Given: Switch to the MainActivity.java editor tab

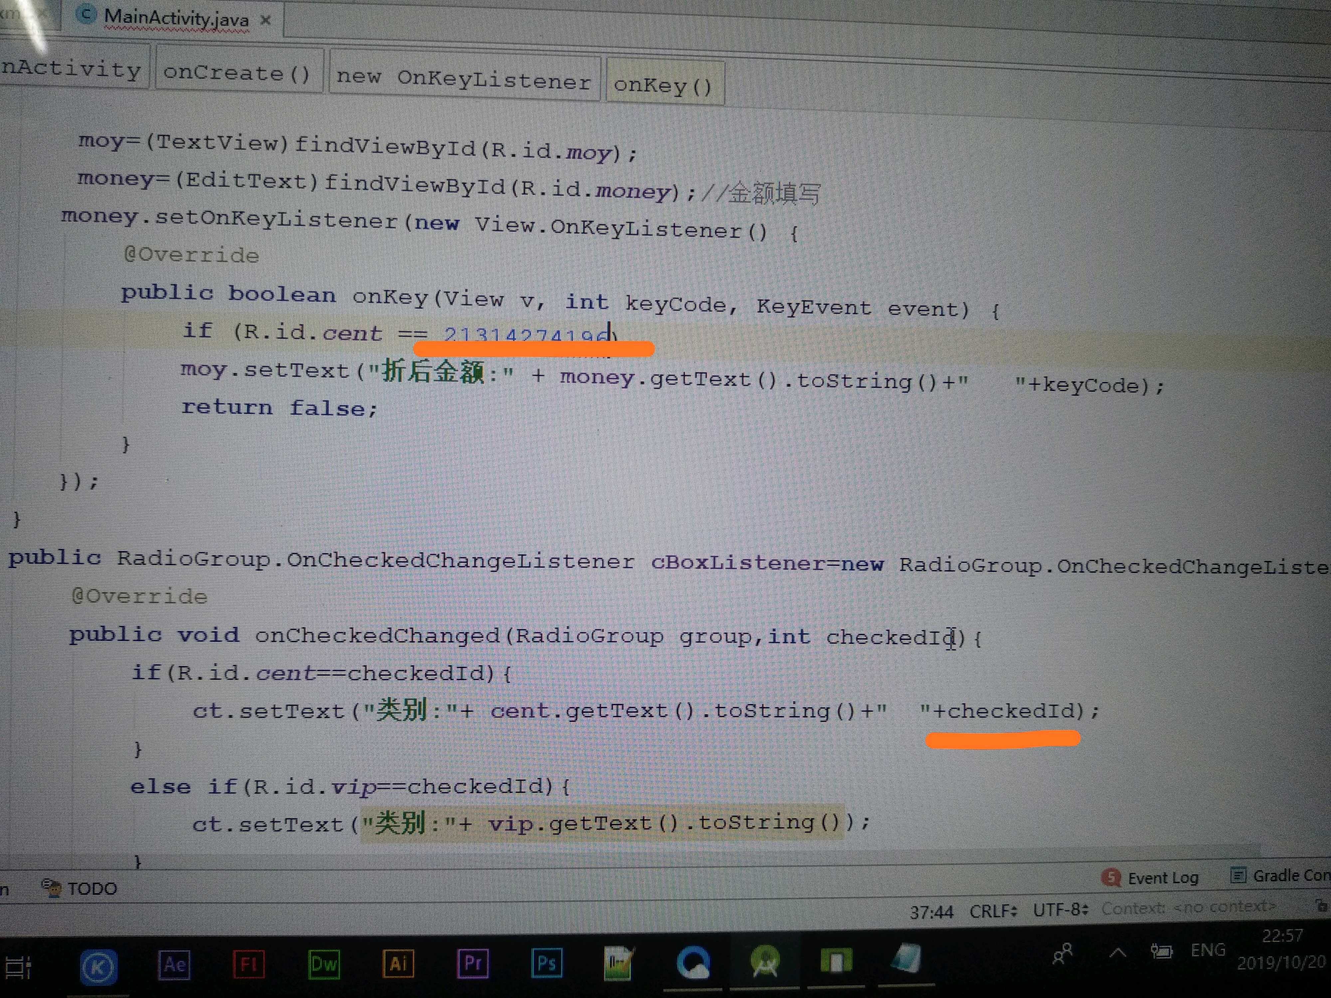Looking at the screenshot, I should tap(176, 19).
